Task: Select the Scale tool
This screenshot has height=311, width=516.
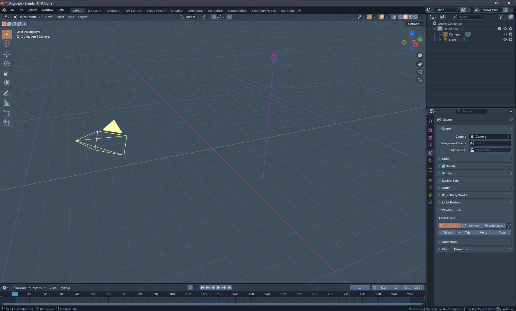Action: pos(7,73)
